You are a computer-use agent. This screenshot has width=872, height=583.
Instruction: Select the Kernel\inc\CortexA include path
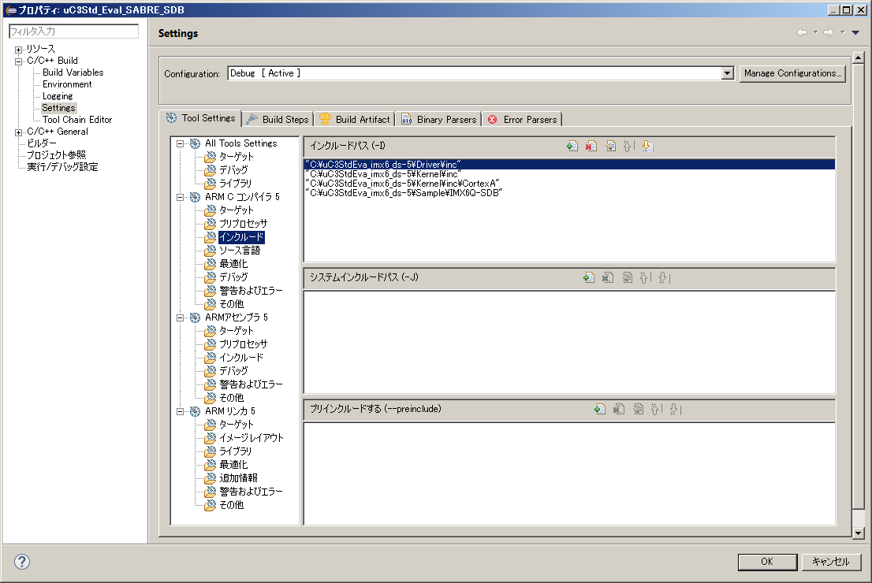click(402, 183)
